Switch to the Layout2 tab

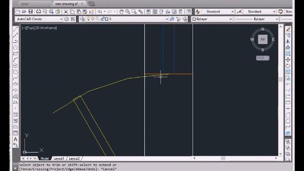(74, 158)
